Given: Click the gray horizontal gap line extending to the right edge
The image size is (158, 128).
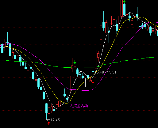Looking at the screenshot, I should pyautogui.click(x=126, y=69).
